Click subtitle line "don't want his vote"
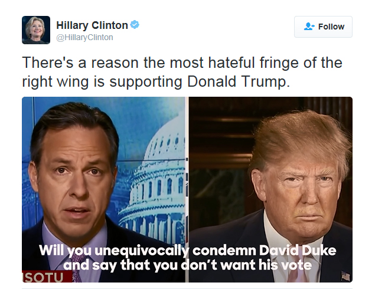This screenshot has height=289, width=375. (188, 265)
